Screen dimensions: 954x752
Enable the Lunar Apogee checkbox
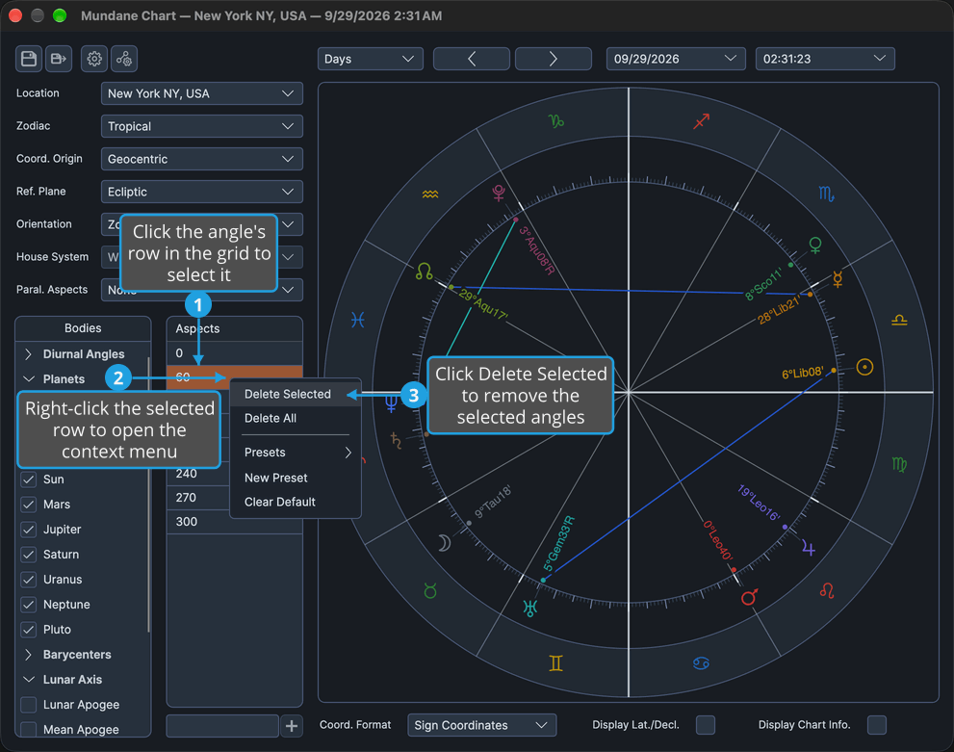pos(29,705)
